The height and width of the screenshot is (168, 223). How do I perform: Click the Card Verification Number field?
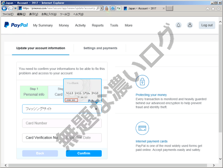[41, 138]
